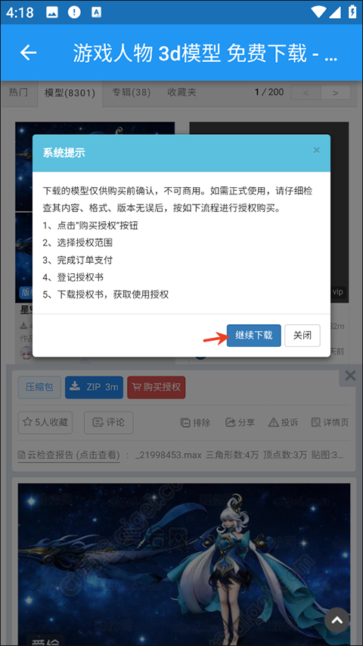
Task: Switch to the 热门 tab
Action: (18, 92)
